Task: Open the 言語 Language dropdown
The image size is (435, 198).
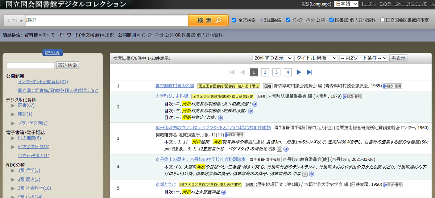Action: click(346, 4)
